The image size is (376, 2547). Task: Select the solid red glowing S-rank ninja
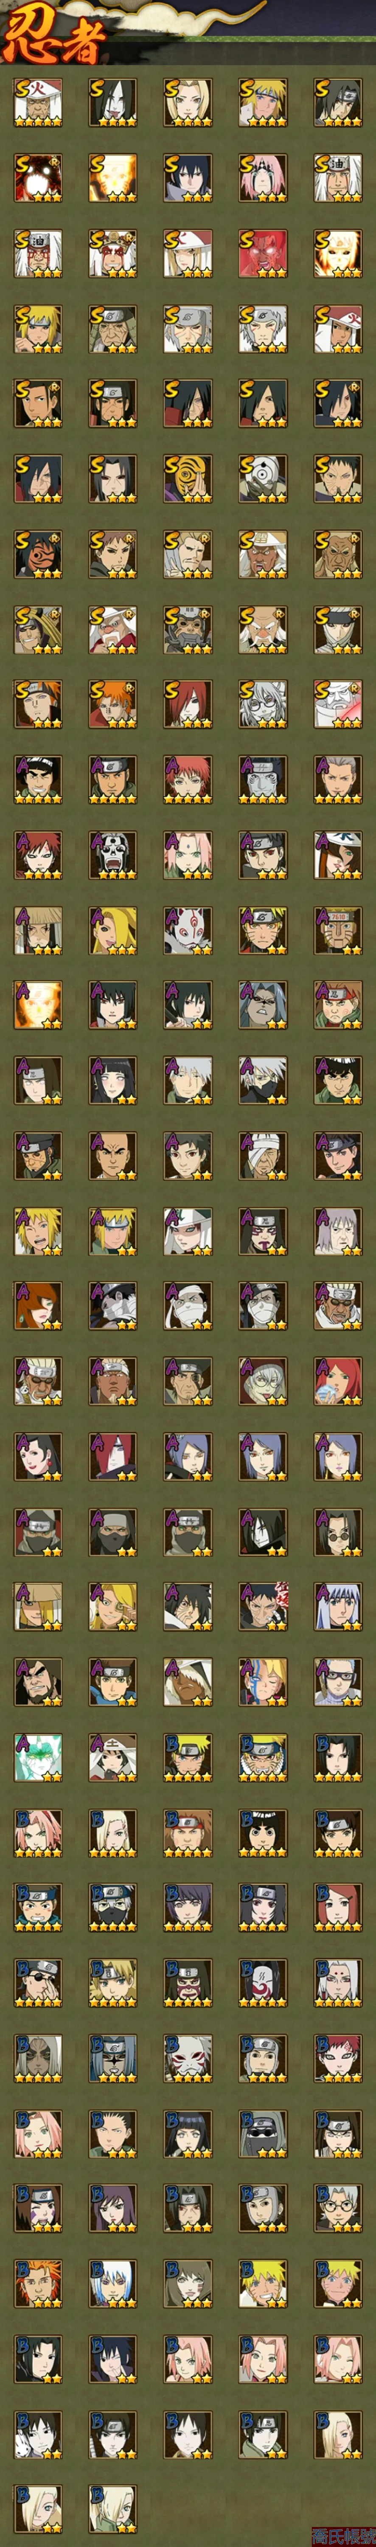263,252
